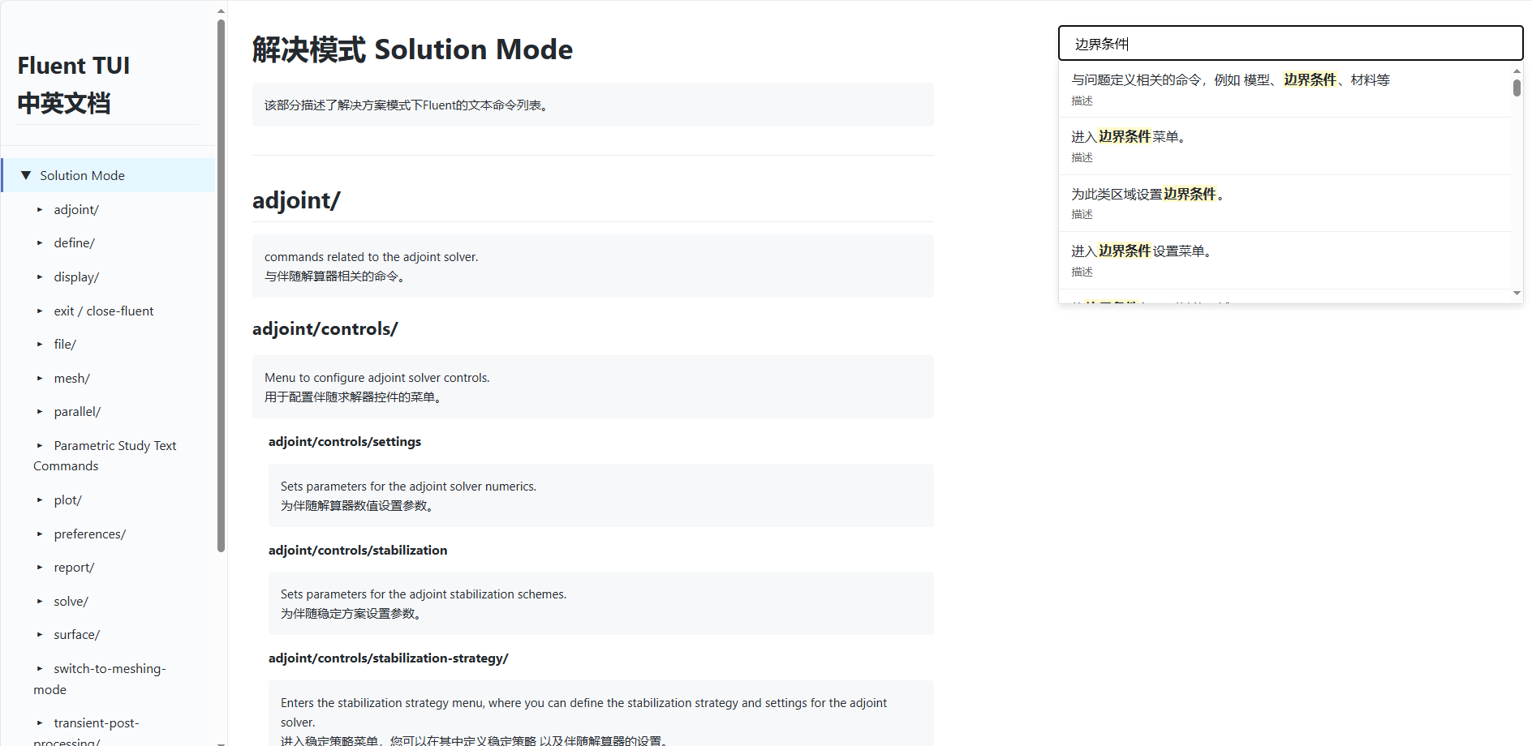1532x746 pixels.
Task: Open switch-to-meshing-mode sidebar entry
Action: click(x=100, y=679)
